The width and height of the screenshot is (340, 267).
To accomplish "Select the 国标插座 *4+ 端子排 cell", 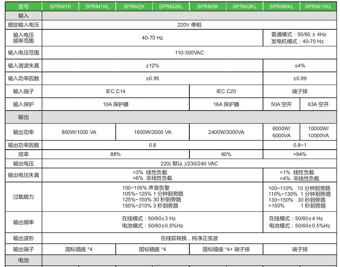I will [x=226, y=249].
